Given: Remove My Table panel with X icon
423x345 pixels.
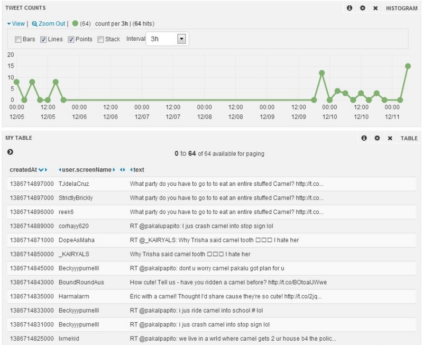Looking at the screenshot, I should pyautogui.click(x=390, y=139).
